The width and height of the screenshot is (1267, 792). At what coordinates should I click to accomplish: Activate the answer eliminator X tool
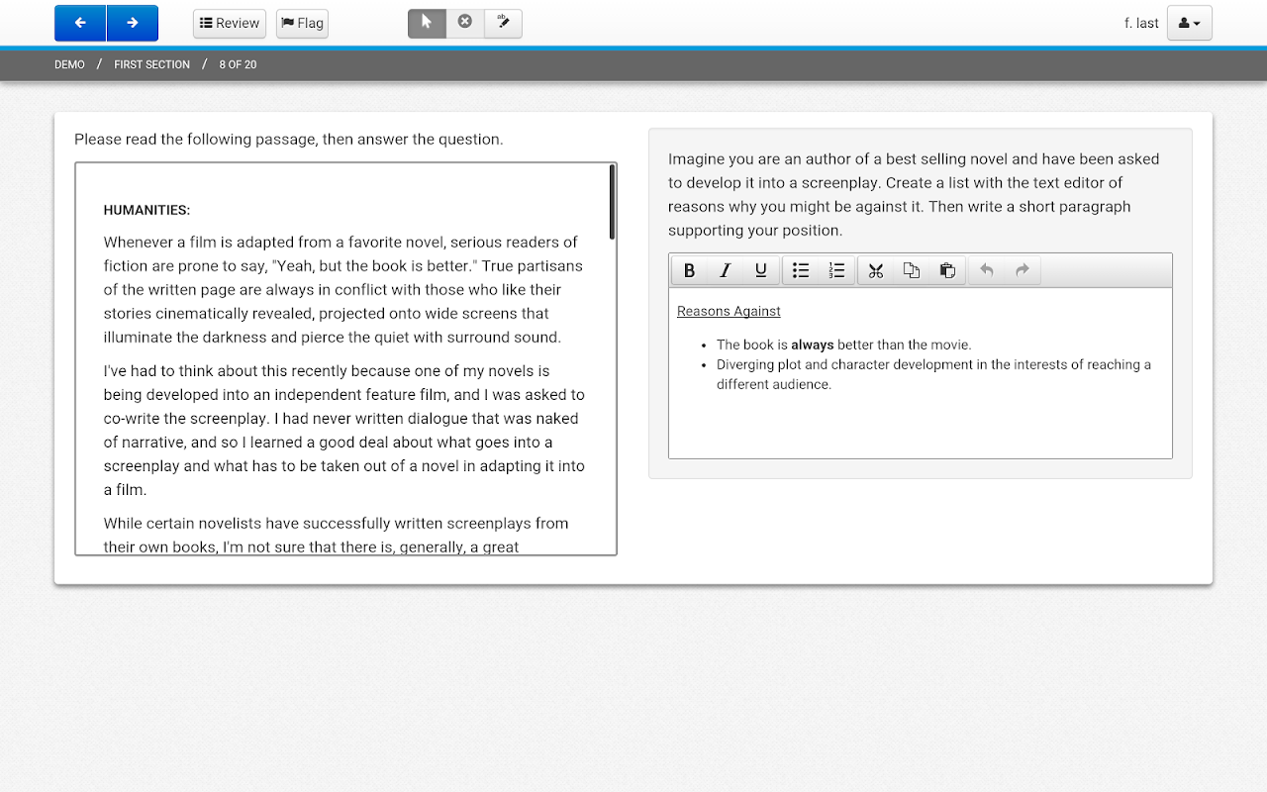coord(465,23)
